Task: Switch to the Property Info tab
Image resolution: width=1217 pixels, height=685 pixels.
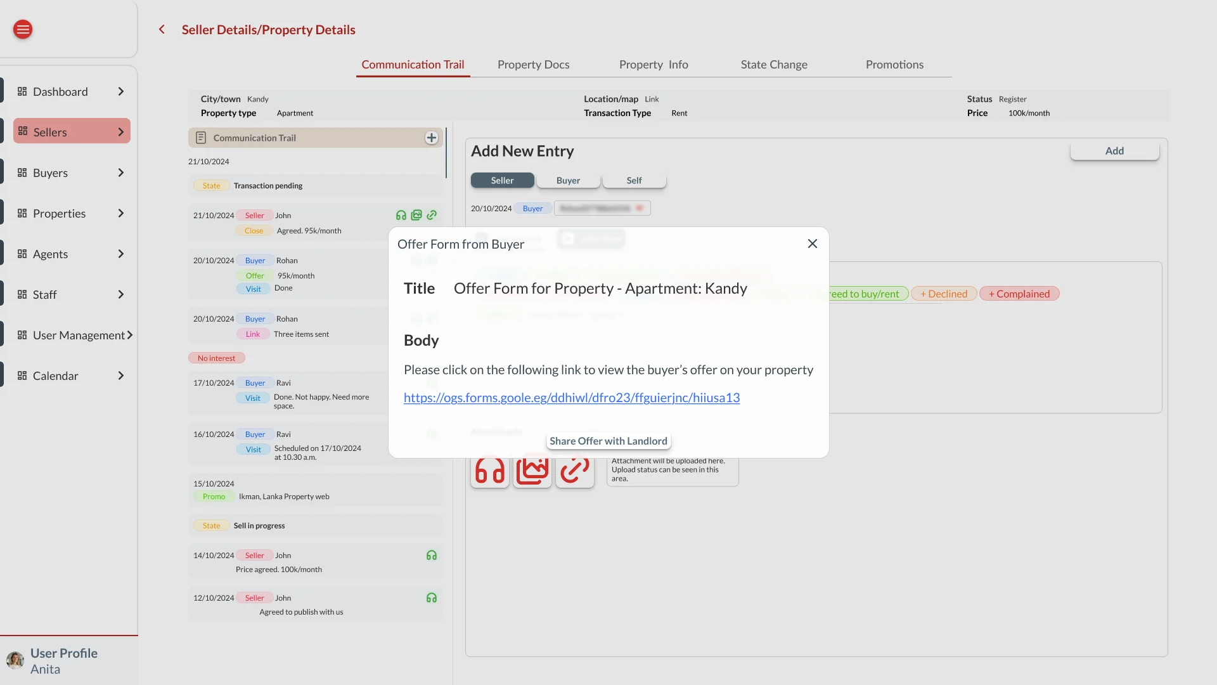Action: [x=654, y=65]
